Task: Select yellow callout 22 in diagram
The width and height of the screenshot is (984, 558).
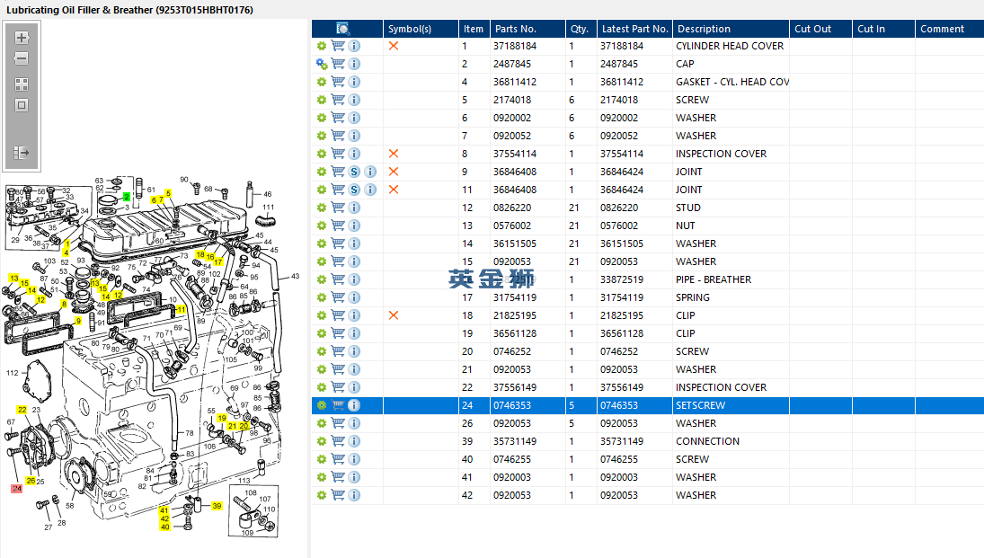Action: coord(22,410)
